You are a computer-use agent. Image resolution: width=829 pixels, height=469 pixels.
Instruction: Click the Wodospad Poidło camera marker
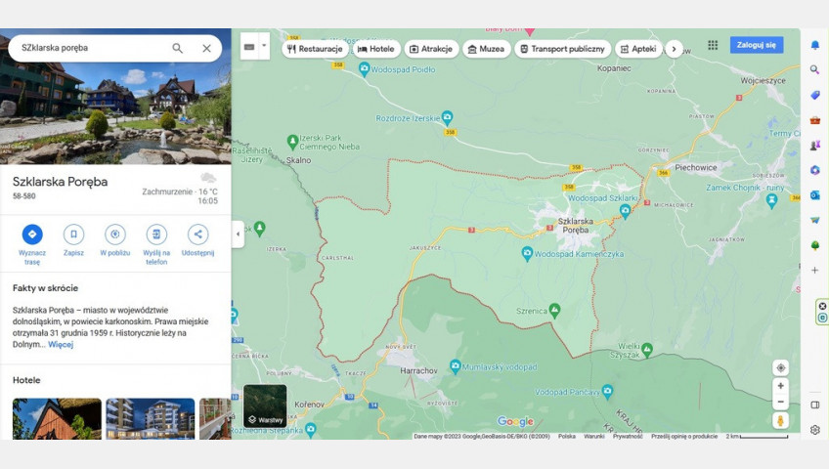(x=365, y=68)
